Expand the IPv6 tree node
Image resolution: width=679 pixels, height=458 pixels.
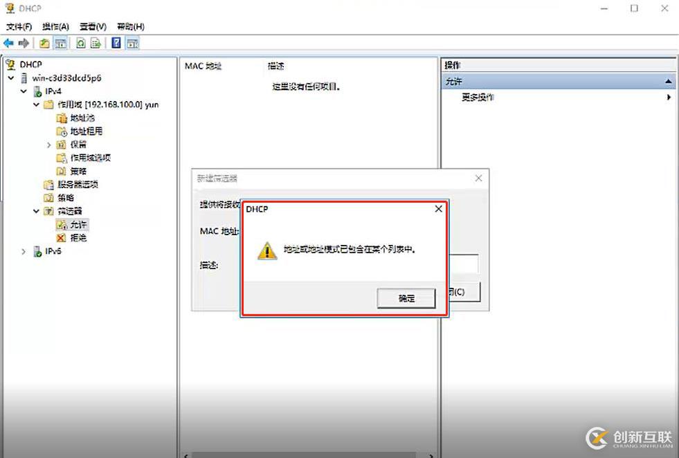(24, 251)
